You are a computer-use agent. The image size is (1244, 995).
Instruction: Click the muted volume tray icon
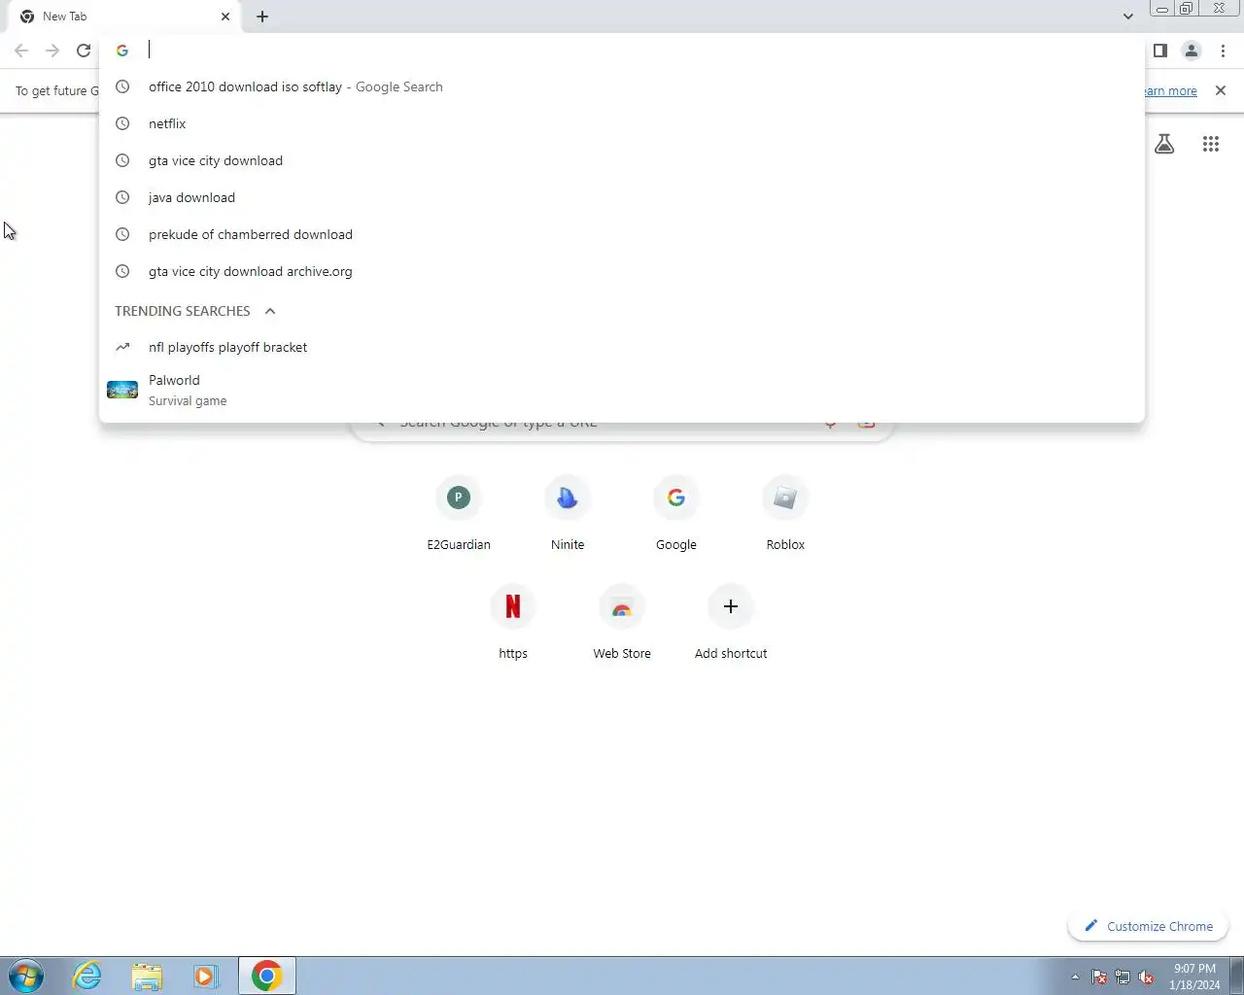1146,977
